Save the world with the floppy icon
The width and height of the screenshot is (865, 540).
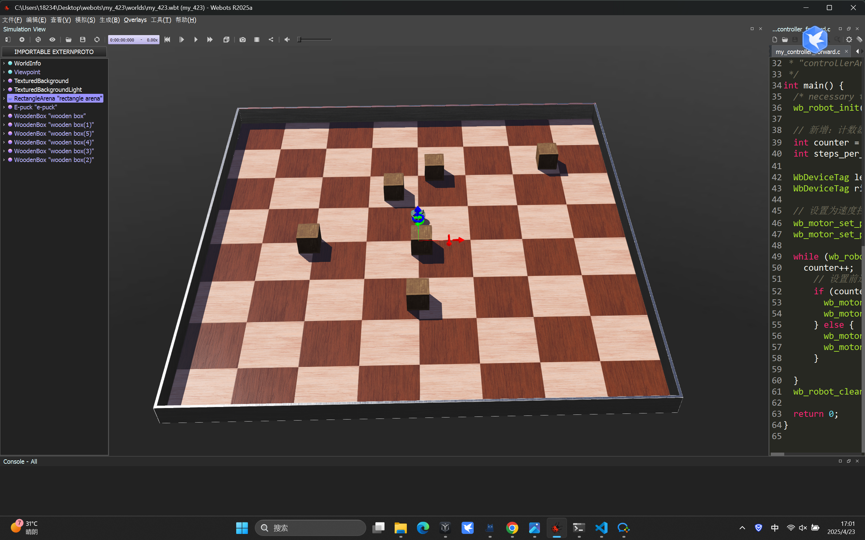coord(82,39)
